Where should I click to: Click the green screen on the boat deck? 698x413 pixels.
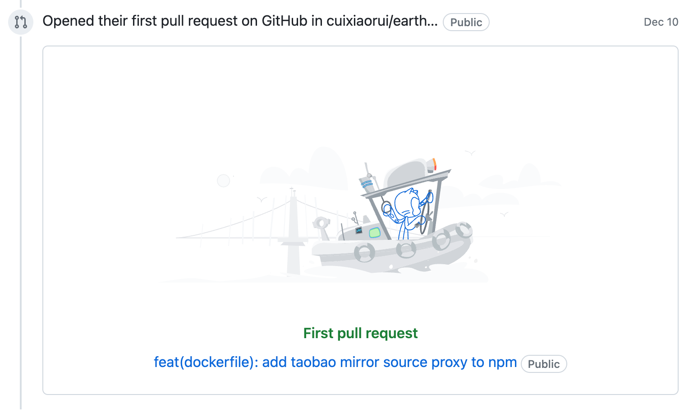click(x=375, y=233)
